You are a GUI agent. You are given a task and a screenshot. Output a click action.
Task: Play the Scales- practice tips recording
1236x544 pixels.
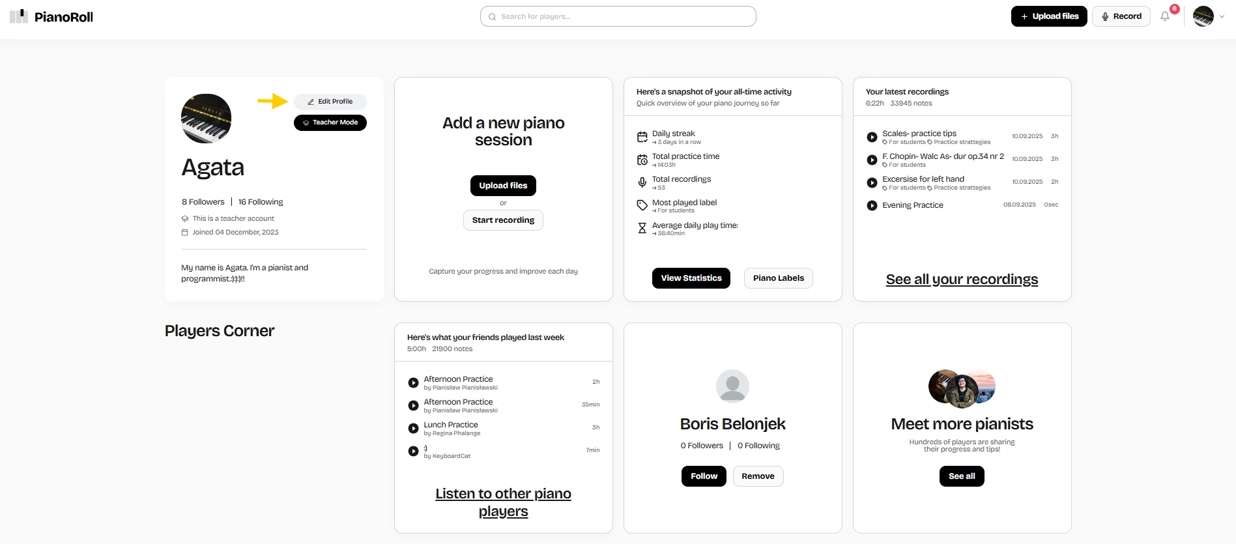click(872, 137)
